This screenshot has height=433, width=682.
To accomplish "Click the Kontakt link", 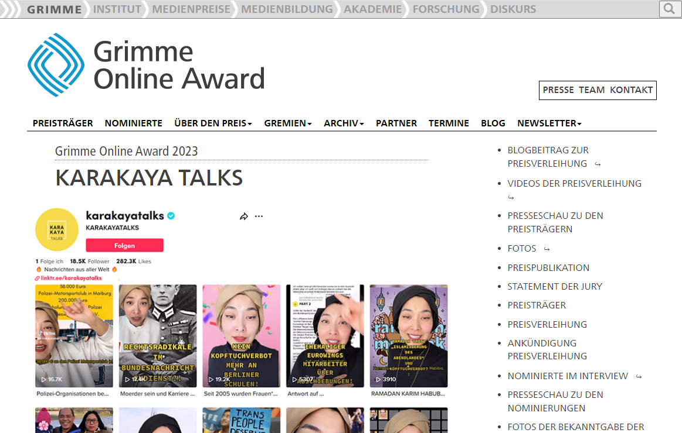I will point(631,90).
